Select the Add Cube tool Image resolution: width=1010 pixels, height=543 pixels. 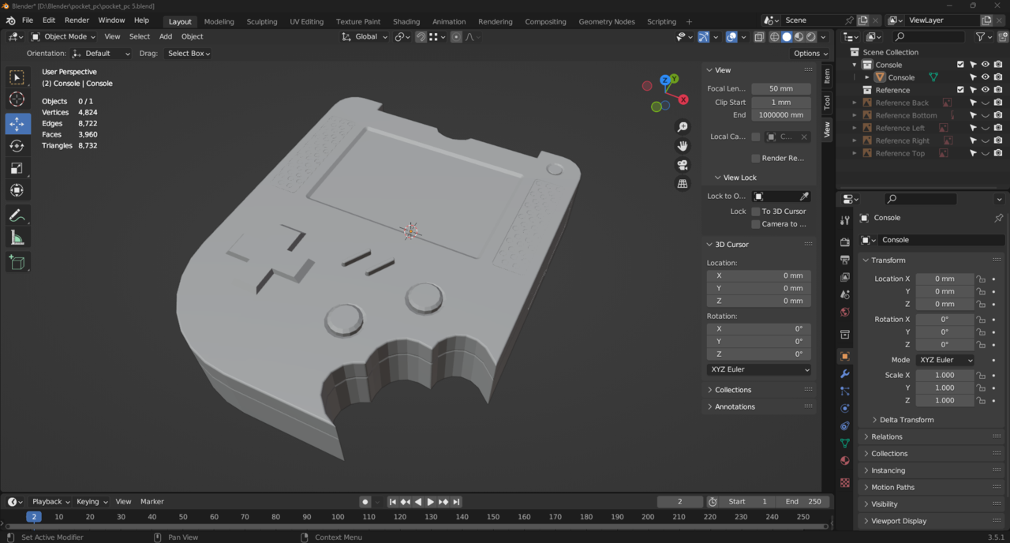(17, 263)
